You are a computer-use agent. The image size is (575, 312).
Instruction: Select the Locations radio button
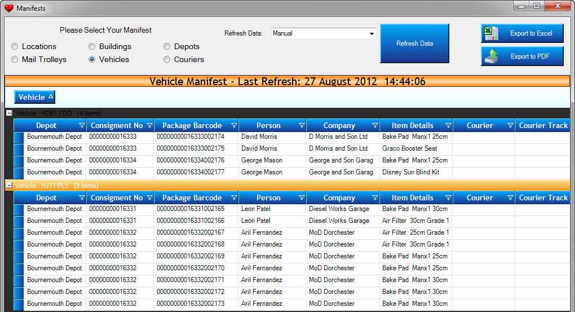pyautogui.click(x=15, y=47)
